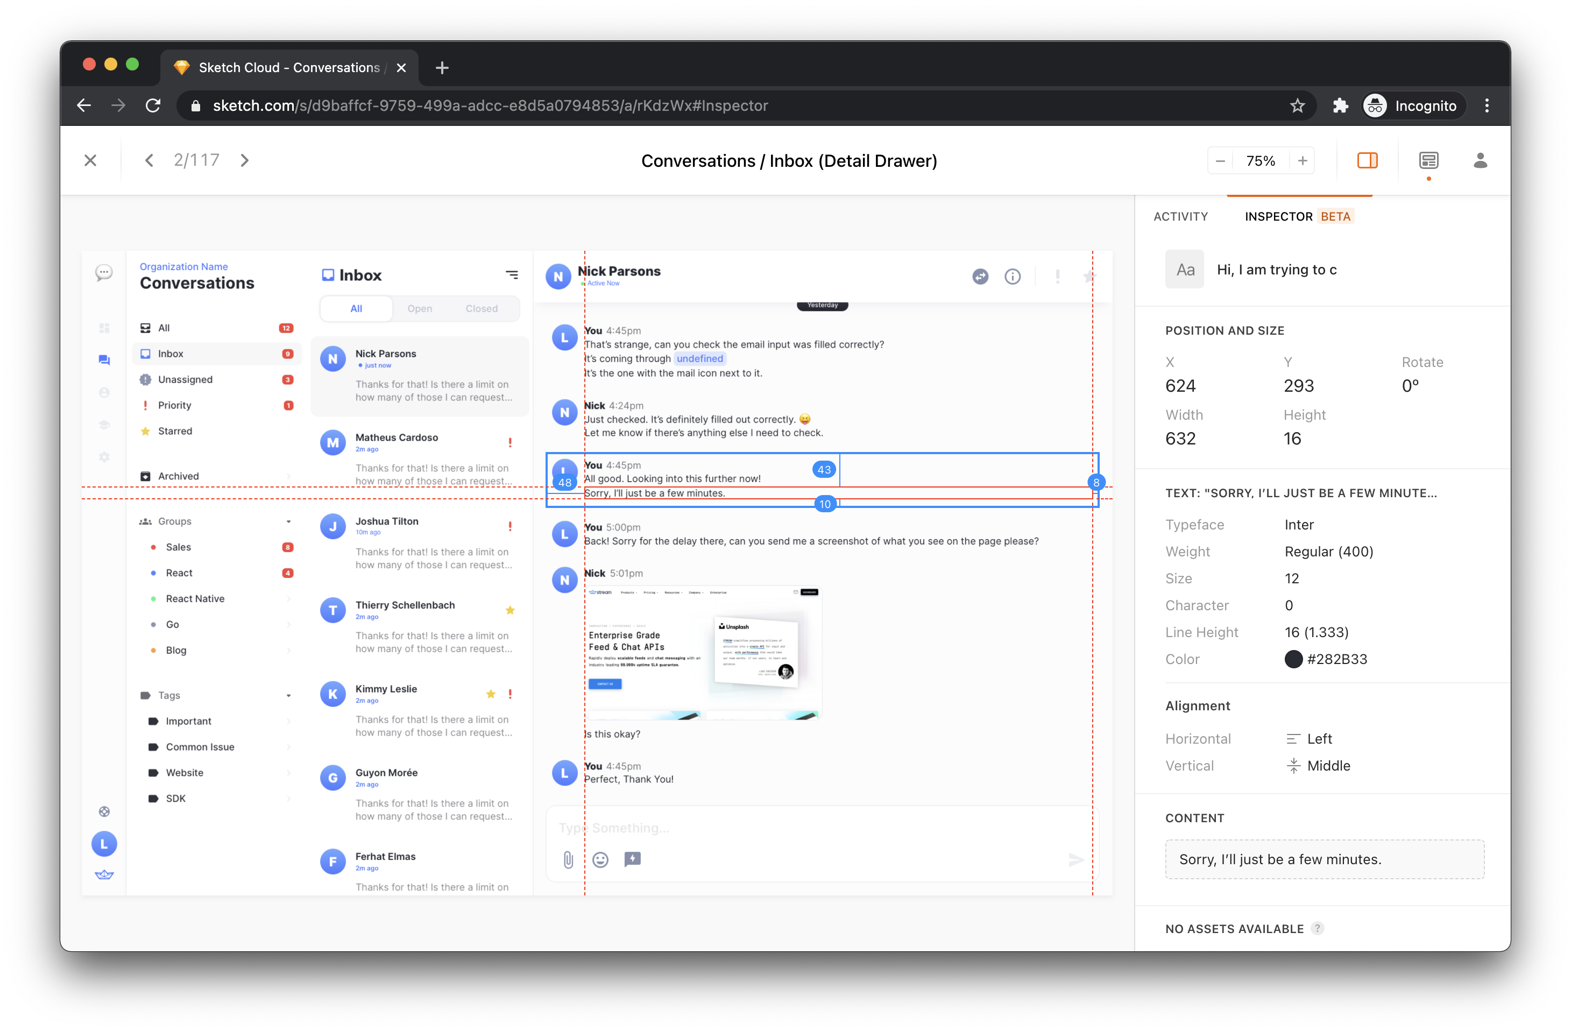This screenshot has height=1031, width=1571.
Task: Click the Incognito profile button
Action: [1414, 105]
